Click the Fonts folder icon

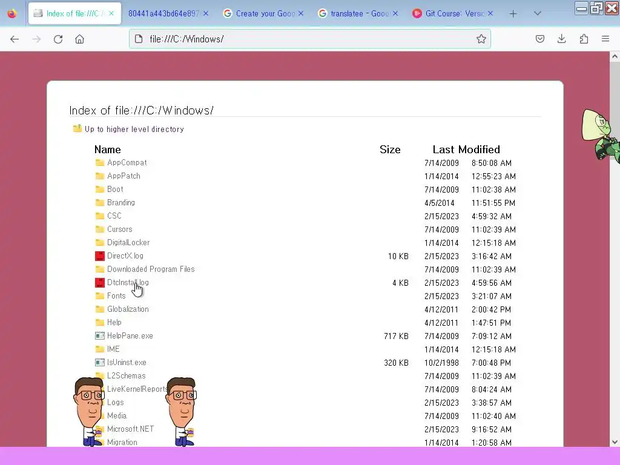[x=100, y=295]
